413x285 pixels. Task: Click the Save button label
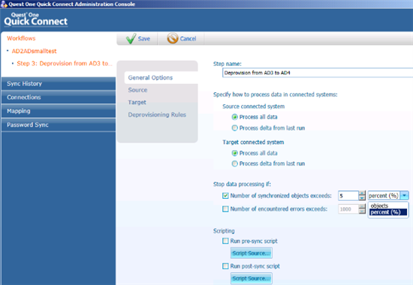pos(144,39)
